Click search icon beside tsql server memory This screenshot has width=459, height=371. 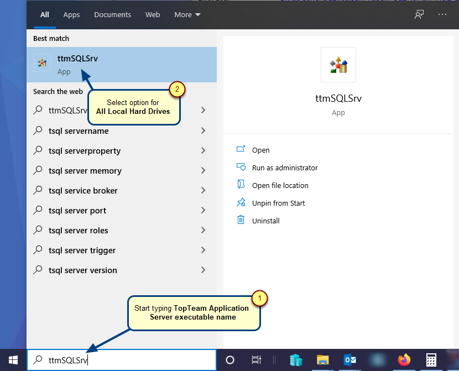(38, 170)
